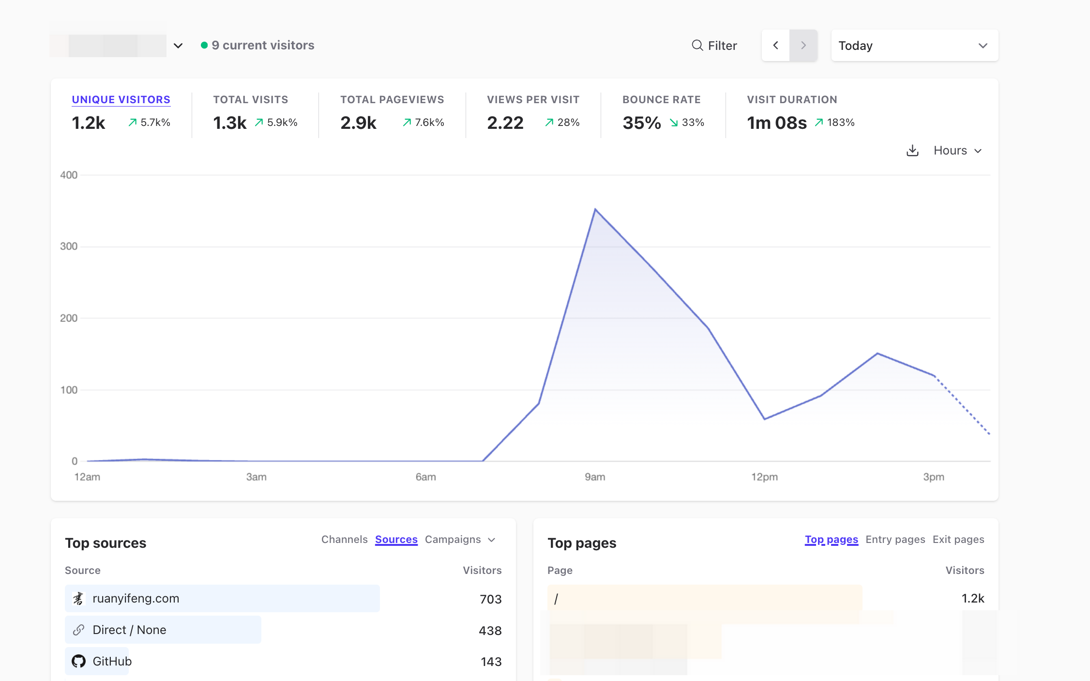
Task: Open the 9 current visitors link
Action: (x=263, y=45)
